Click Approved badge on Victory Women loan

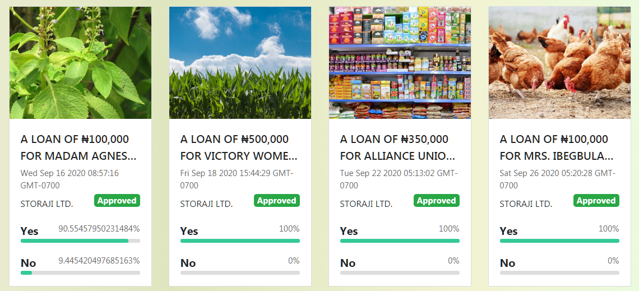277,201
